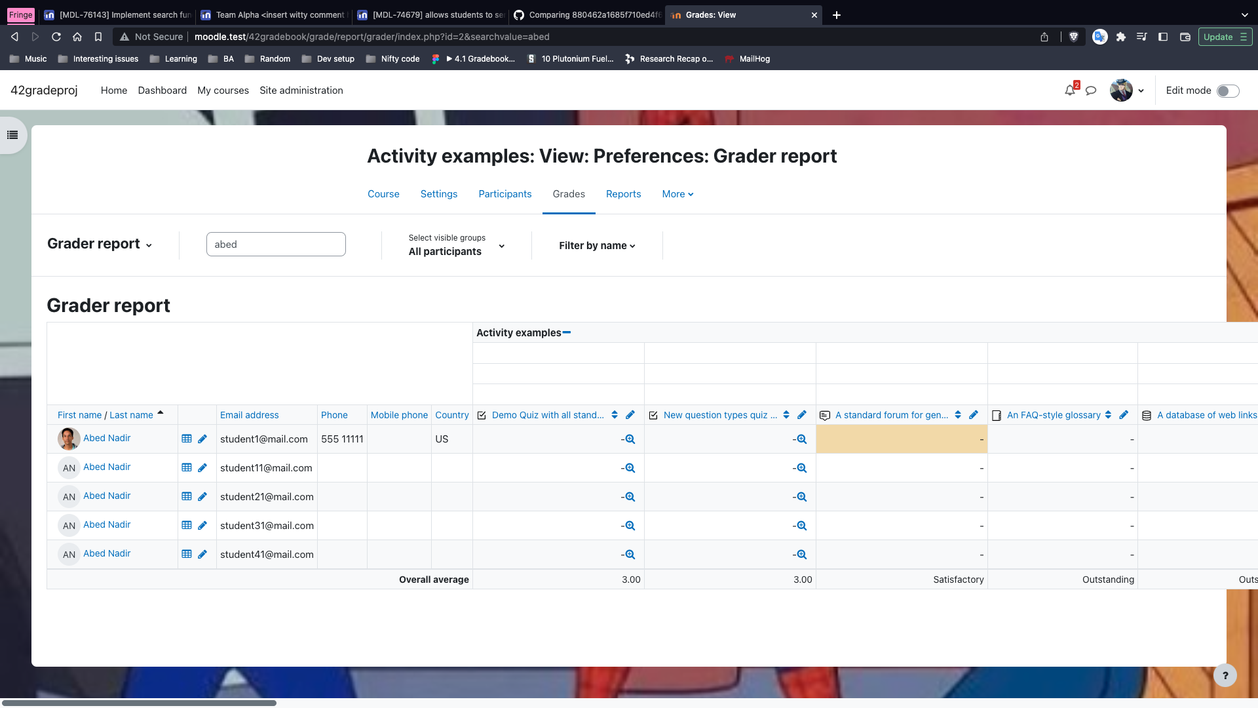This screenshot has width=1258, height=708.
Task: Click the pencil edit icon for student21@mail.com row
Action: click(x=202, y=496)
